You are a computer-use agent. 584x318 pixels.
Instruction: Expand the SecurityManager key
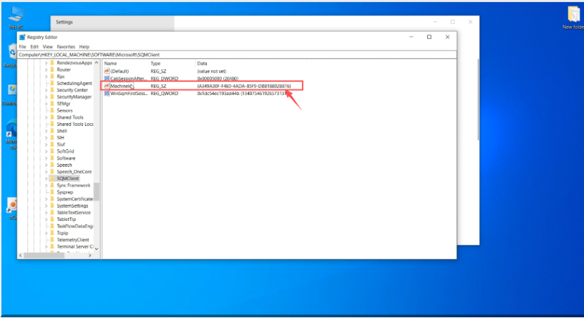coord(46,97)
